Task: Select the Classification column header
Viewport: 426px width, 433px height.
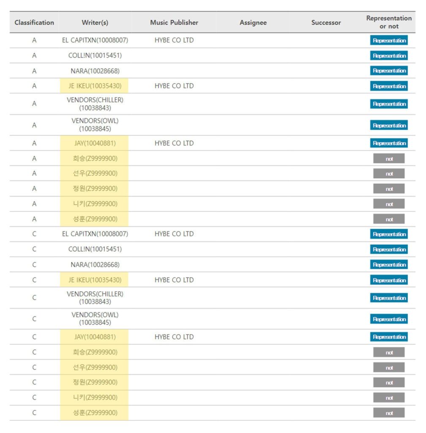Action: pyautogui.click(x=34, y=22)
